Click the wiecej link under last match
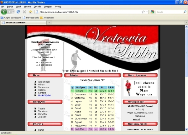This screenshot has width=188, height=135. click(136, 119)
